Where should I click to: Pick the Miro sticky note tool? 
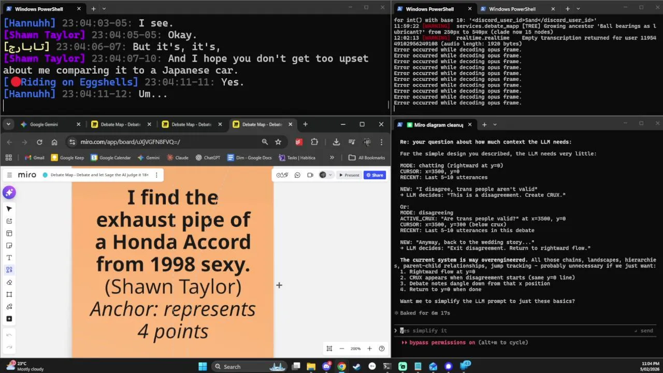tap(9, 246)
